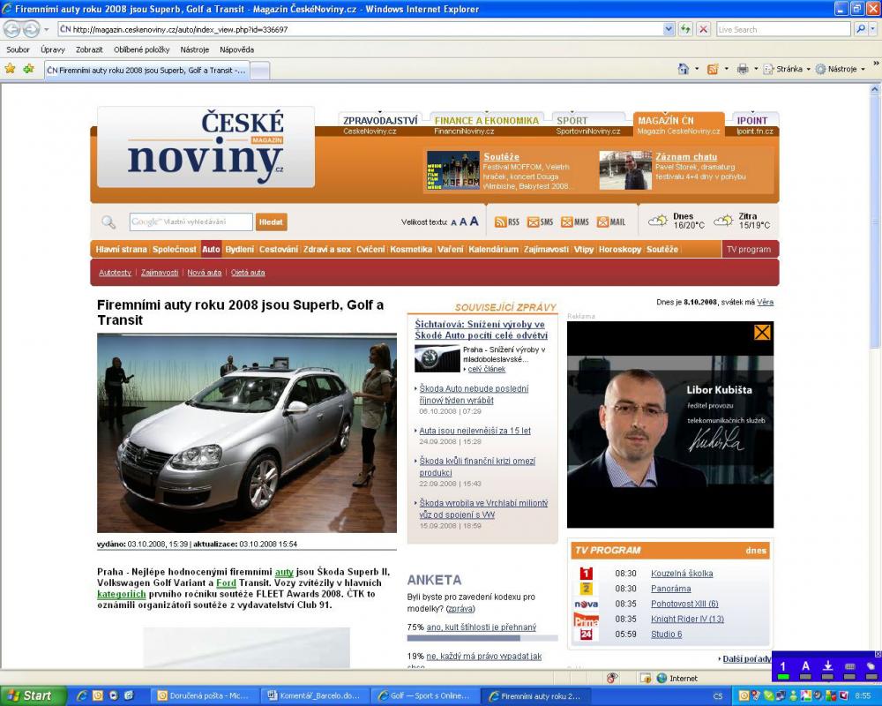Open the Live Search options dropdown
Image resolution: width=882 pixels, height=706 pixels.
pyautogui.click(x=873, y=29)
